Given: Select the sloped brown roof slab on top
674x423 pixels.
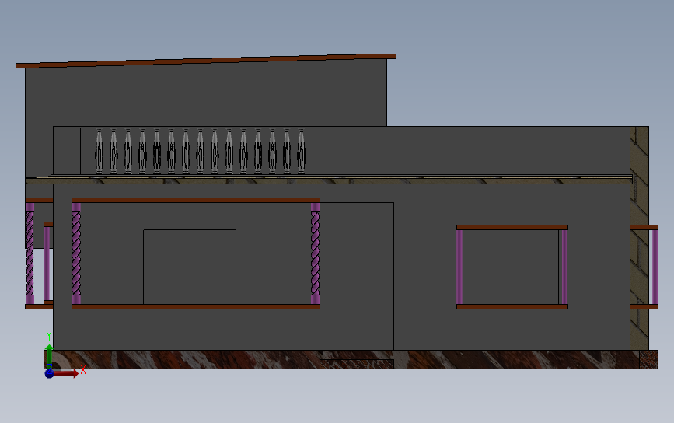Looking at the screenshot, I should (x=205, y=61).
